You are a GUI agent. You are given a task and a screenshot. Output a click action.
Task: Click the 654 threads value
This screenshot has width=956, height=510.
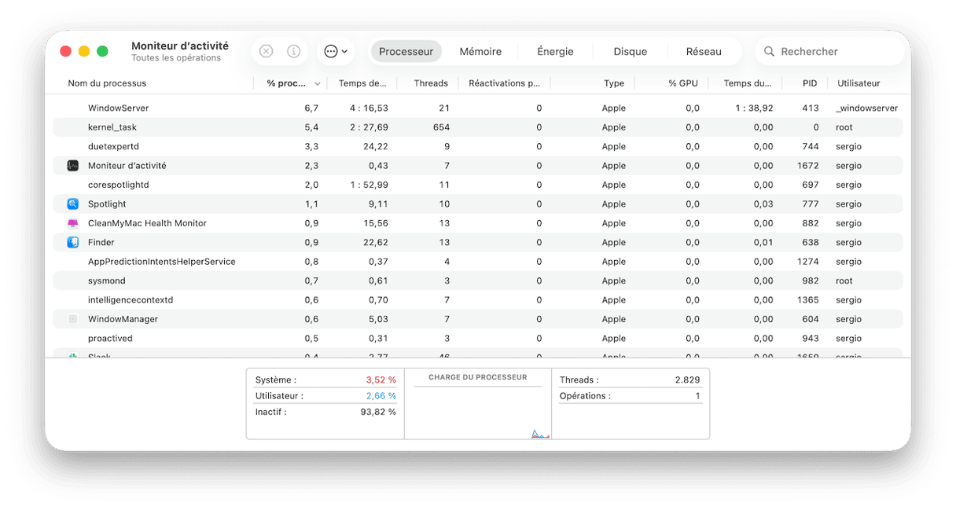tap(441, 127)
